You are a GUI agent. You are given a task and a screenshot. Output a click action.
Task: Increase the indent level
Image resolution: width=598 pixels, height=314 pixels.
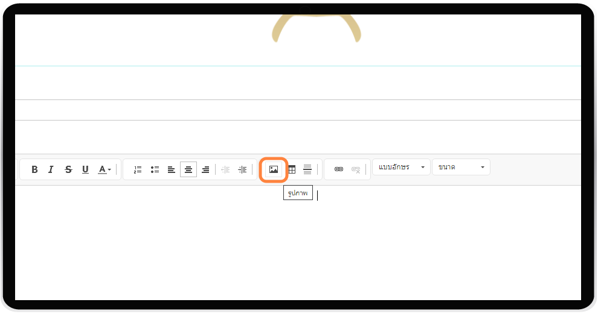pos(242,169)
